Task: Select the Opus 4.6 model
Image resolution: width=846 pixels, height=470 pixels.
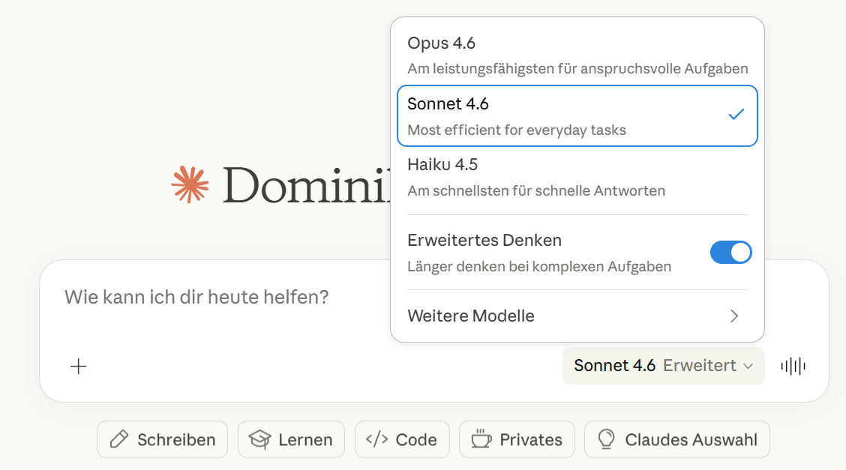Action: pyautogui.click(x=577, y=55)
